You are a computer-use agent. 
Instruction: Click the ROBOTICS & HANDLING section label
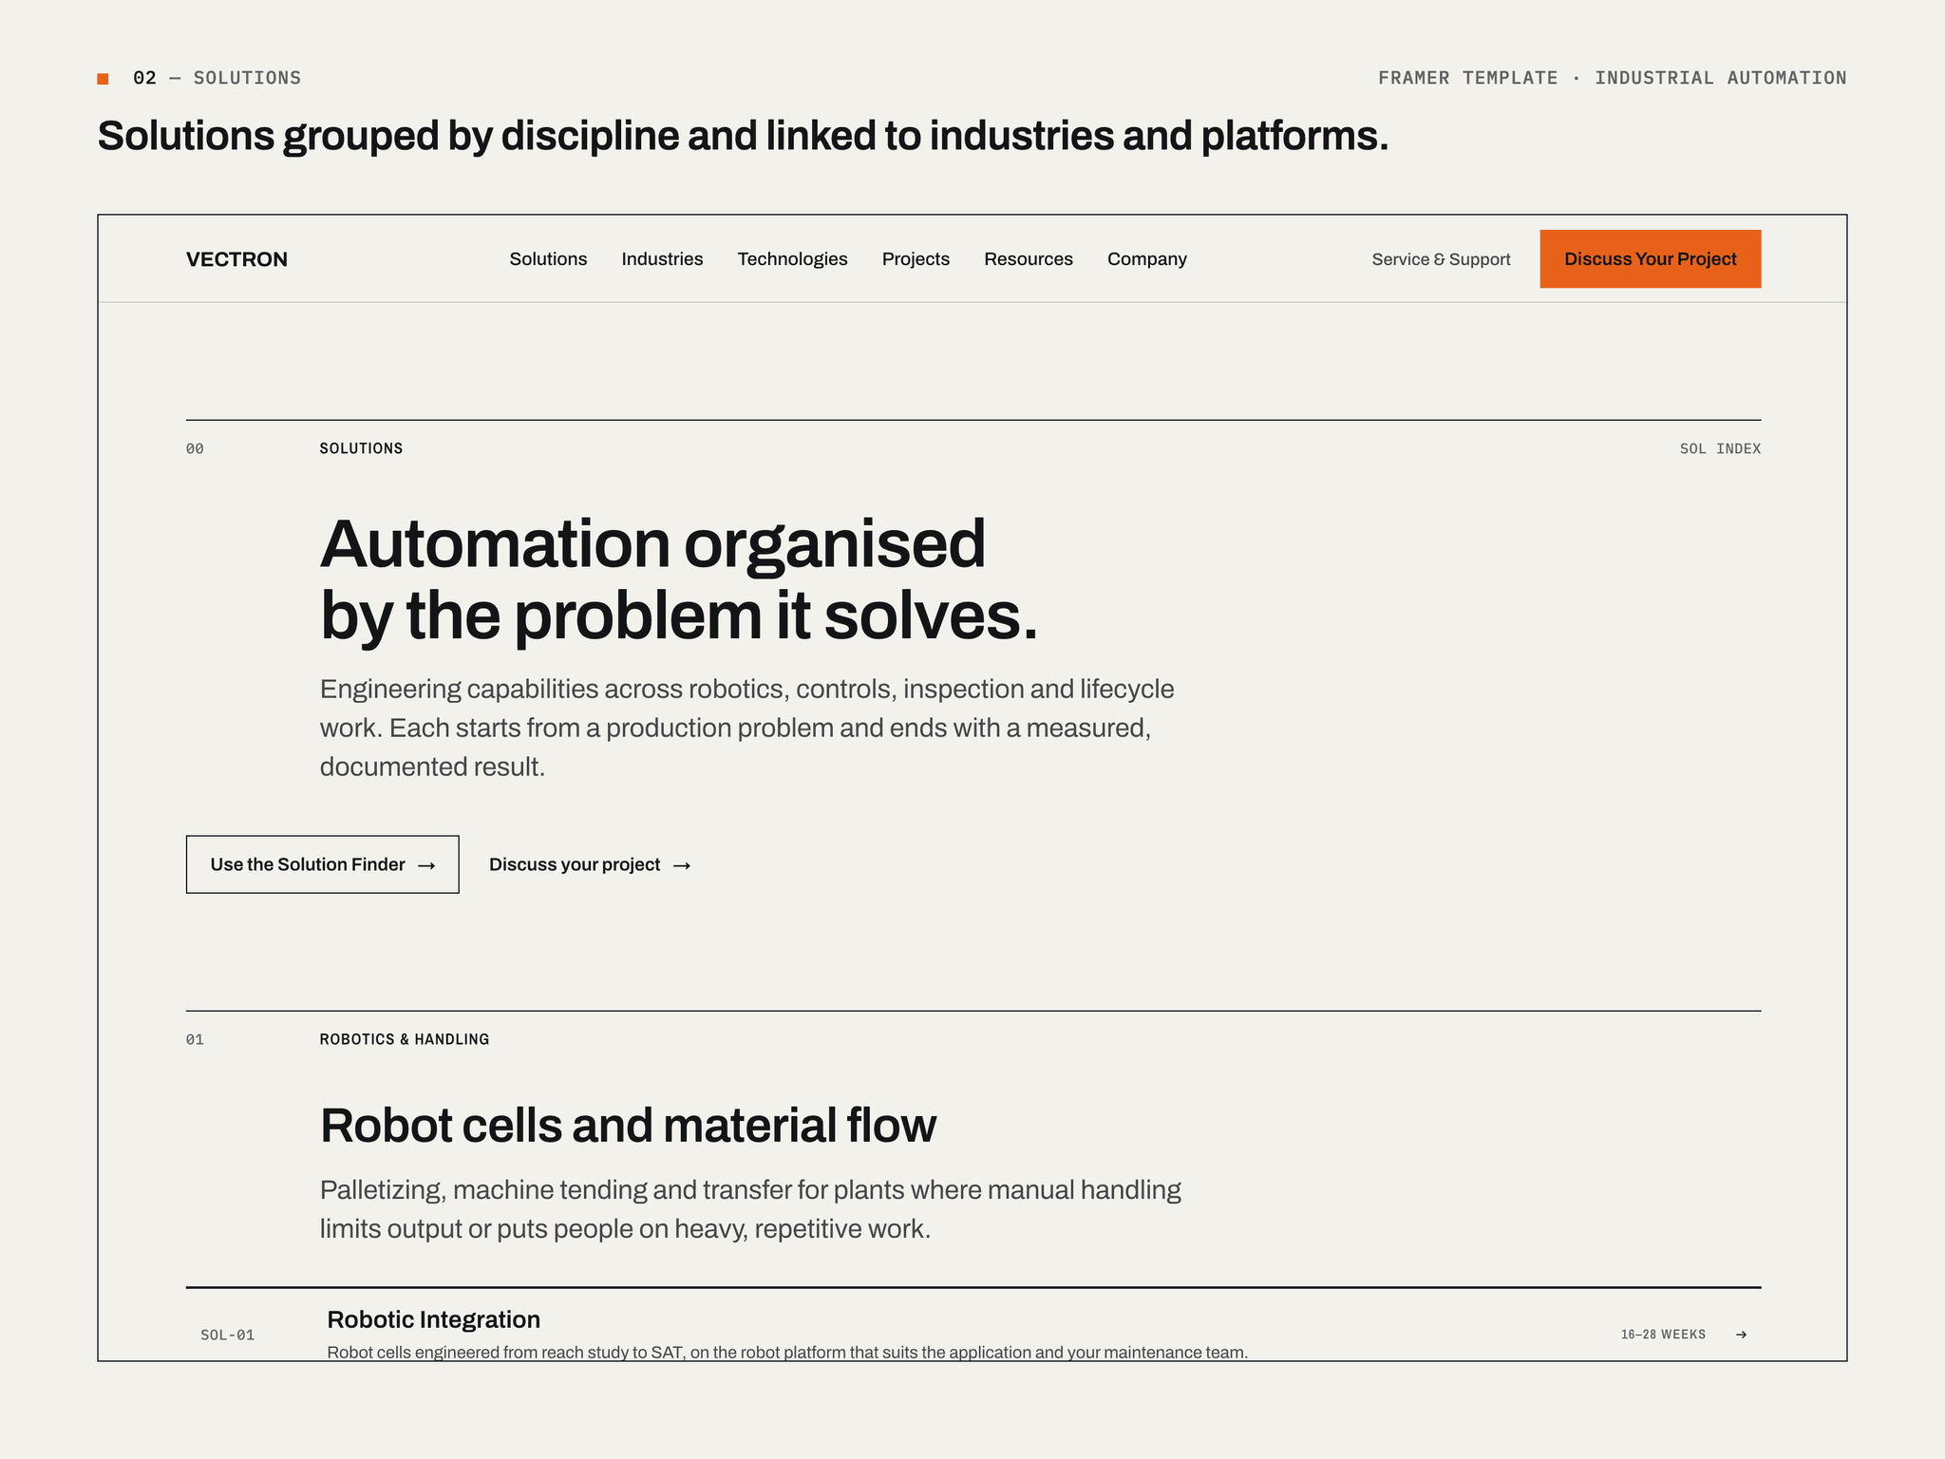pyautogui.click(x=405, y=1039)
